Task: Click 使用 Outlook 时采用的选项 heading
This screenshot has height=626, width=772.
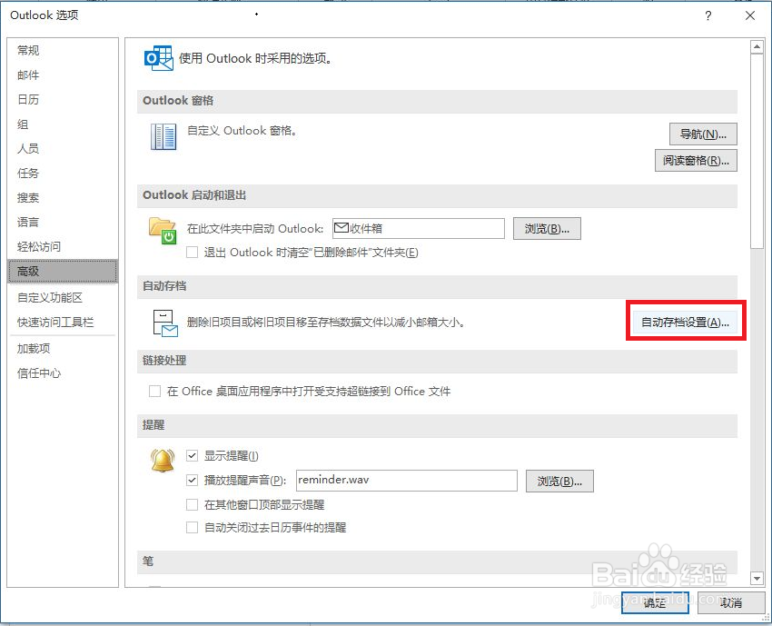Action: tap(255, 59)
